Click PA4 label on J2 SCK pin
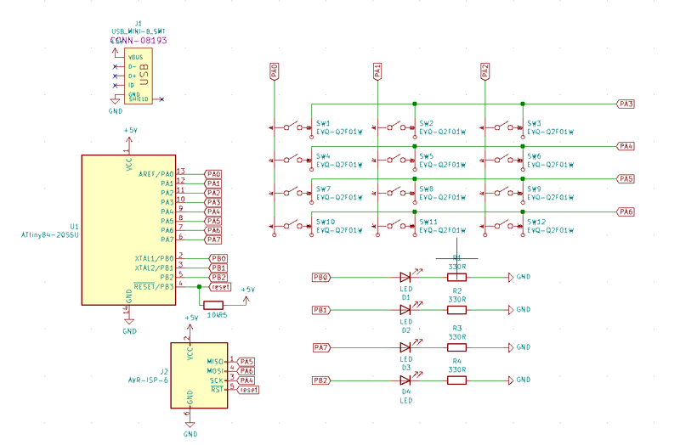The image size is (680, 445). tap(246, 380)
